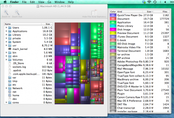Screen dimensions: 174x118
Task: Click the var alias folder icon
Action: tap(10, 77)
